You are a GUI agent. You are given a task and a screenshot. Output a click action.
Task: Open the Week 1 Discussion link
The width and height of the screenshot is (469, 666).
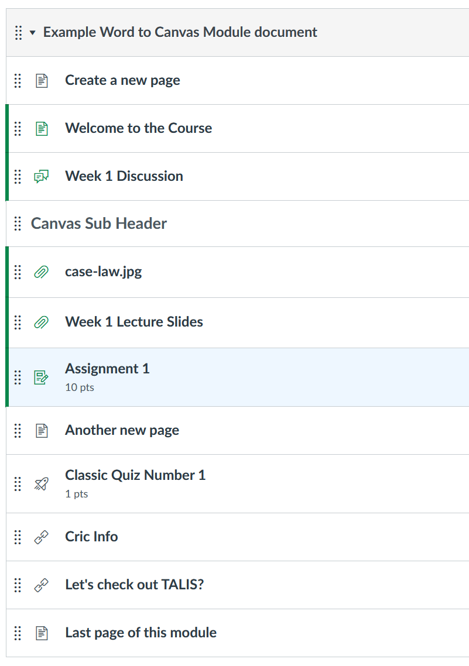pos(124,176)
